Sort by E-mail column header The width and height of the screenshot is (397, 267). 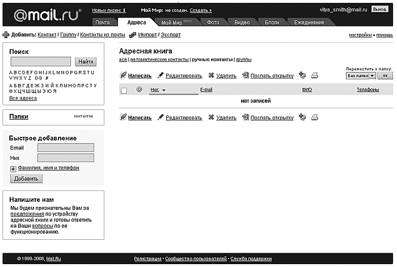coord(206,90)
